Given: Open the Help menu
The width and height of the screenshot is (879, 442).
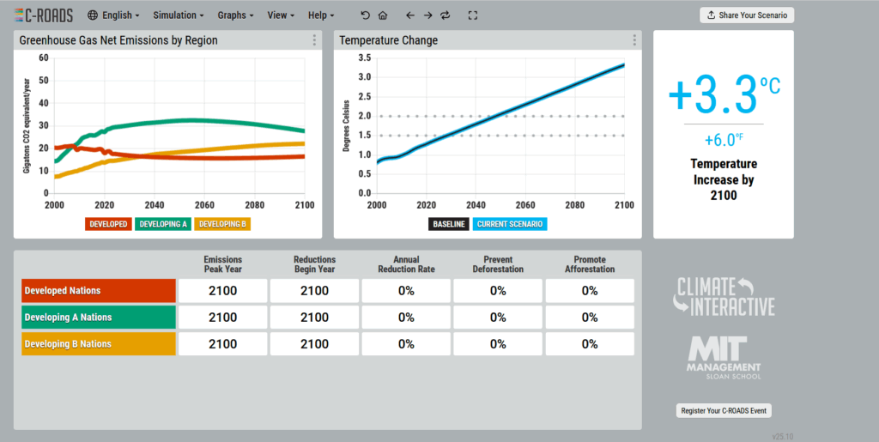Looking at the screenshot, I should [321, 15].
